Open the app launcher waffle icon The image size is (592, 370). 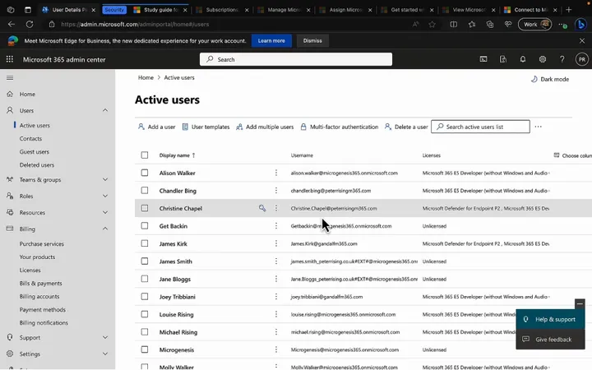pyautogui.click(x=10, y=59)
